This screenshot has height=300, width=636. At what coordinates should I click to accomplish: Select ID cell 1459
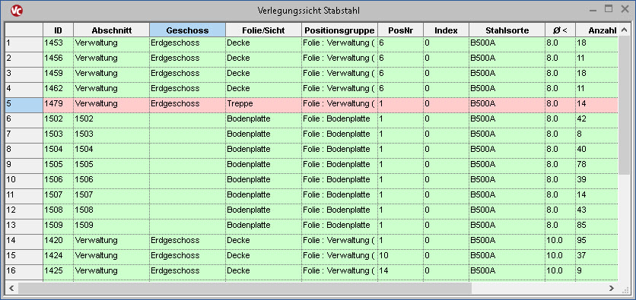point(59,75)
